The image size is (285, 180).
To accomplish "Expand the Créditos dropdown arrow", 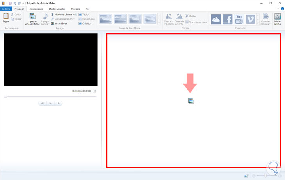I will [93, 23].
